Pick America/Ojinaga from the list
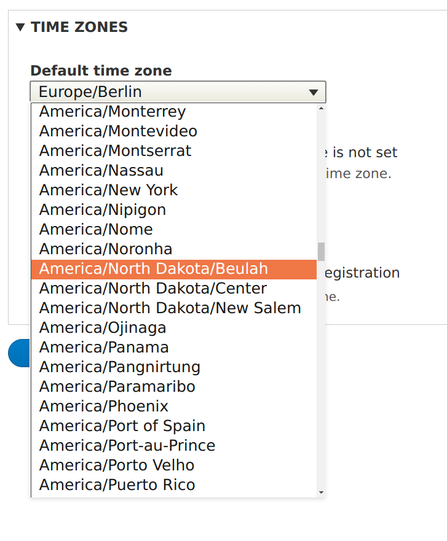Screen dimensions: 447x541 pos(102,327)
